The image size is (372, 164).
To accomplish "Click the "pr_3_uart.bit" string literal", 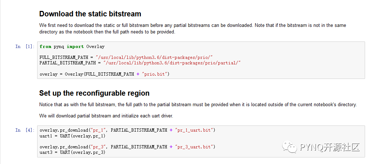I will click(195, 147).
